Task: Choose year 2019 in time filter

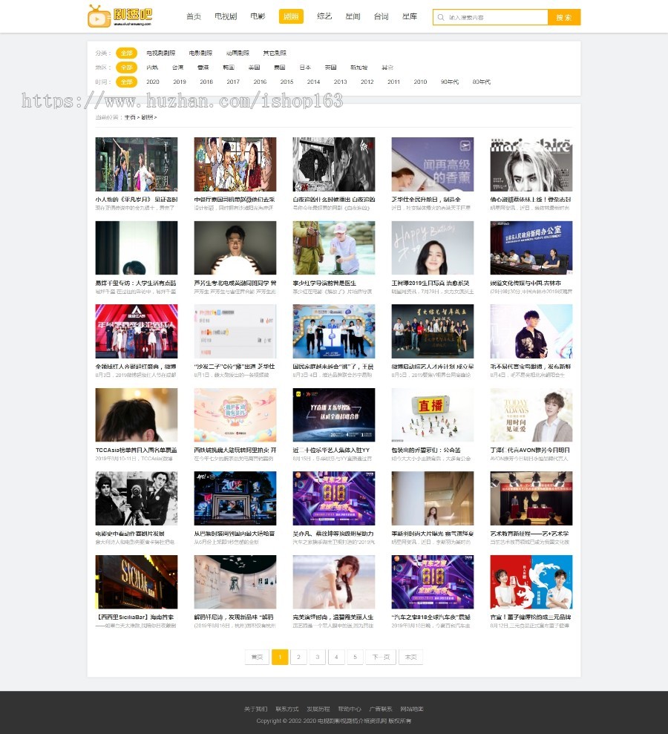Action: click(x=180, y=82)
